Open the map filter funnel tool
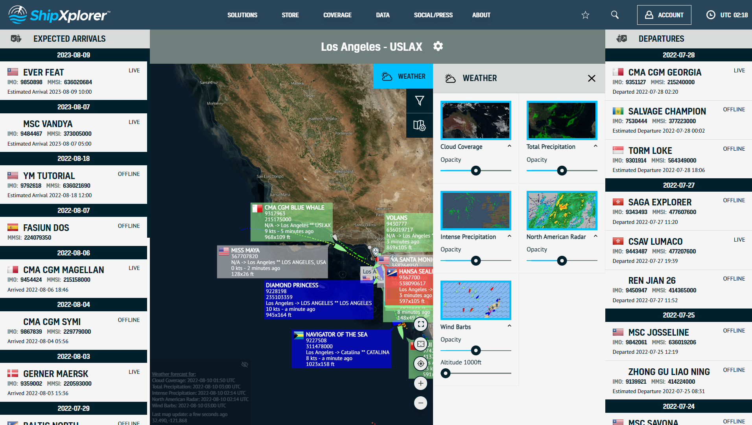Screen dimensions: 752x425 419,101
